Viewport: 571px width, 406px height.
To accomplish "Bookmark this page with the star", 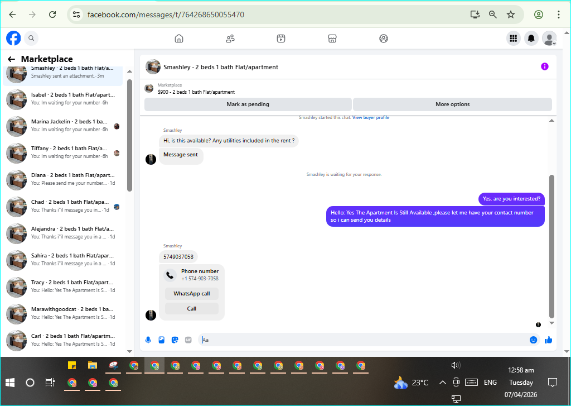I will point(511,15).
